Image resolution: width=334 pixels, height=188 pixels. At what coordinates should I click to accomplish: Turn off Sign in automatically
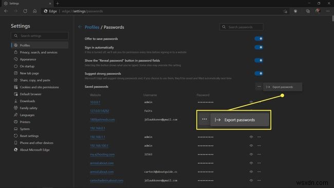tap(259, 47)
